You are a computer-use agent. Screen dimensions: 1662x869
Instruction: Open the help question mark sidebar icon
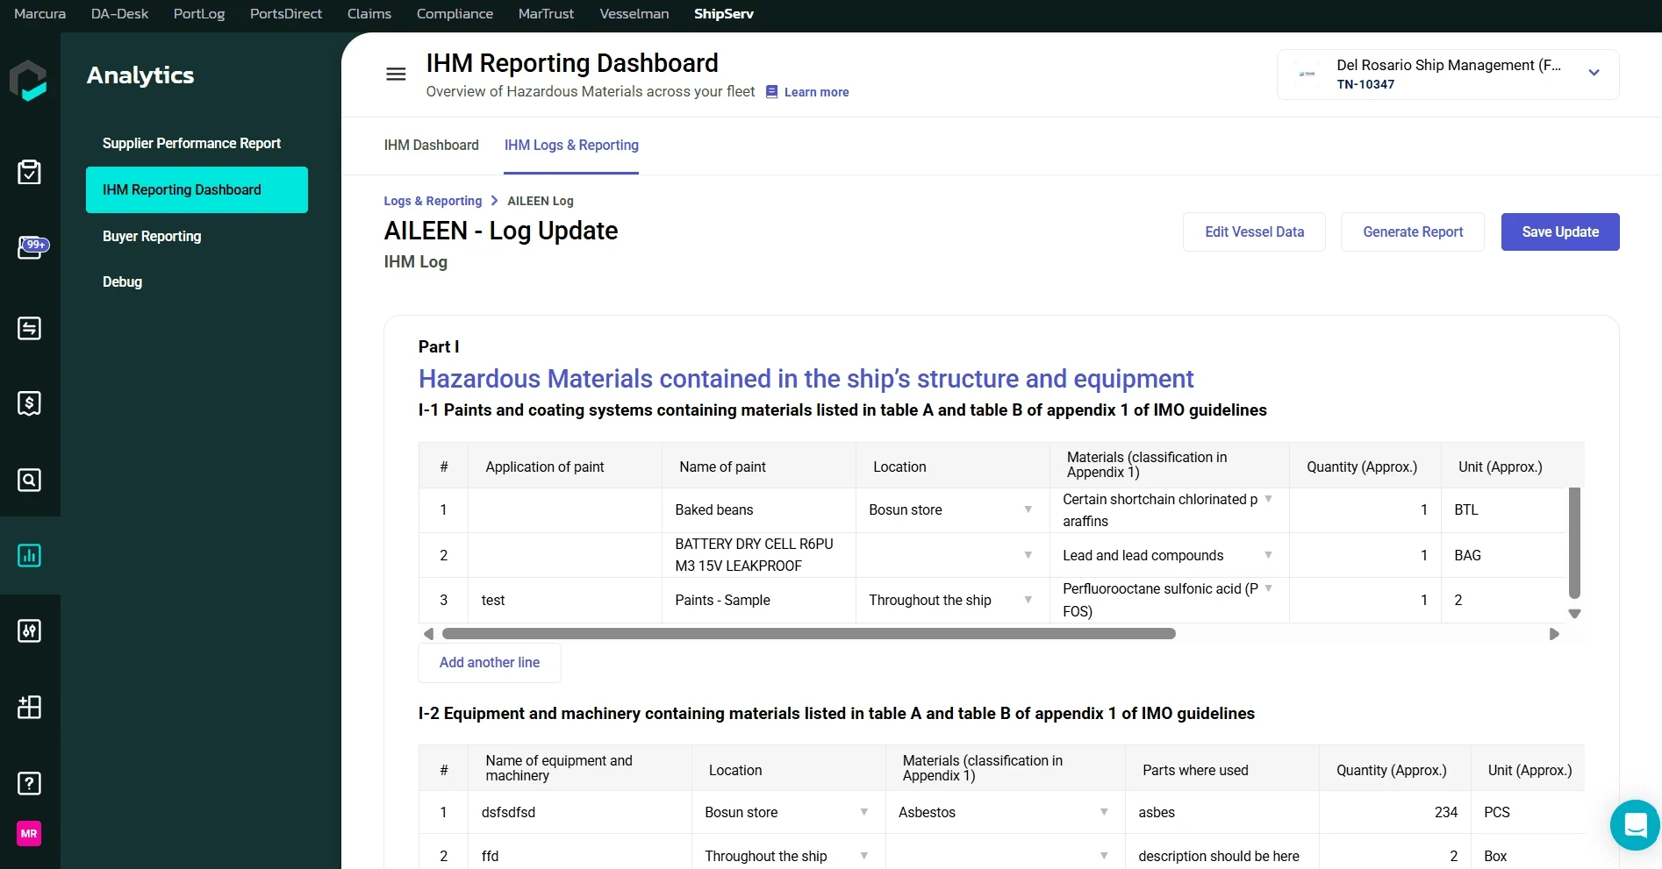point(29,783)
